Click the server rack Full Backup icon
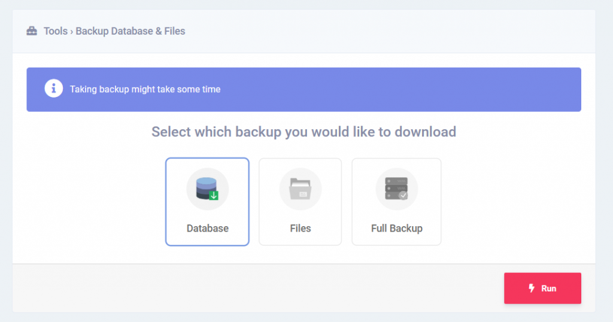 396,189
